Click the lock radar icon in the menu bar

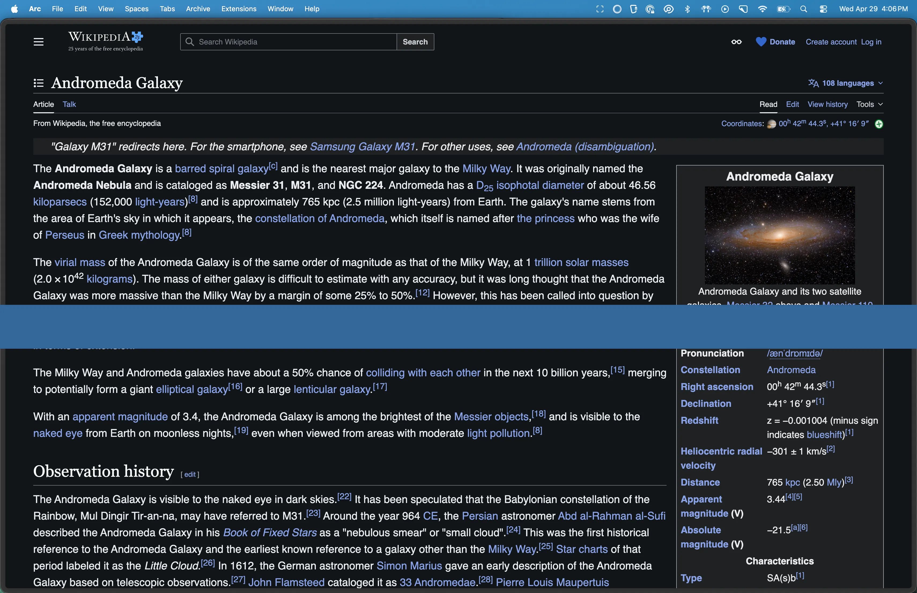650,9
